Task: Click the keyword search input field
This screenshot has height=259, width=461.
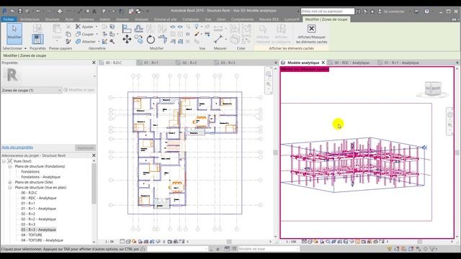Action: pyautogui.click(x=327, y=12)
